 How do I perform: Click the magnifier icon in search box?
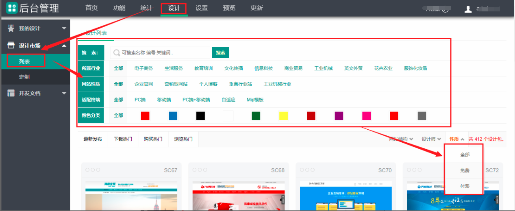(117, 53)
